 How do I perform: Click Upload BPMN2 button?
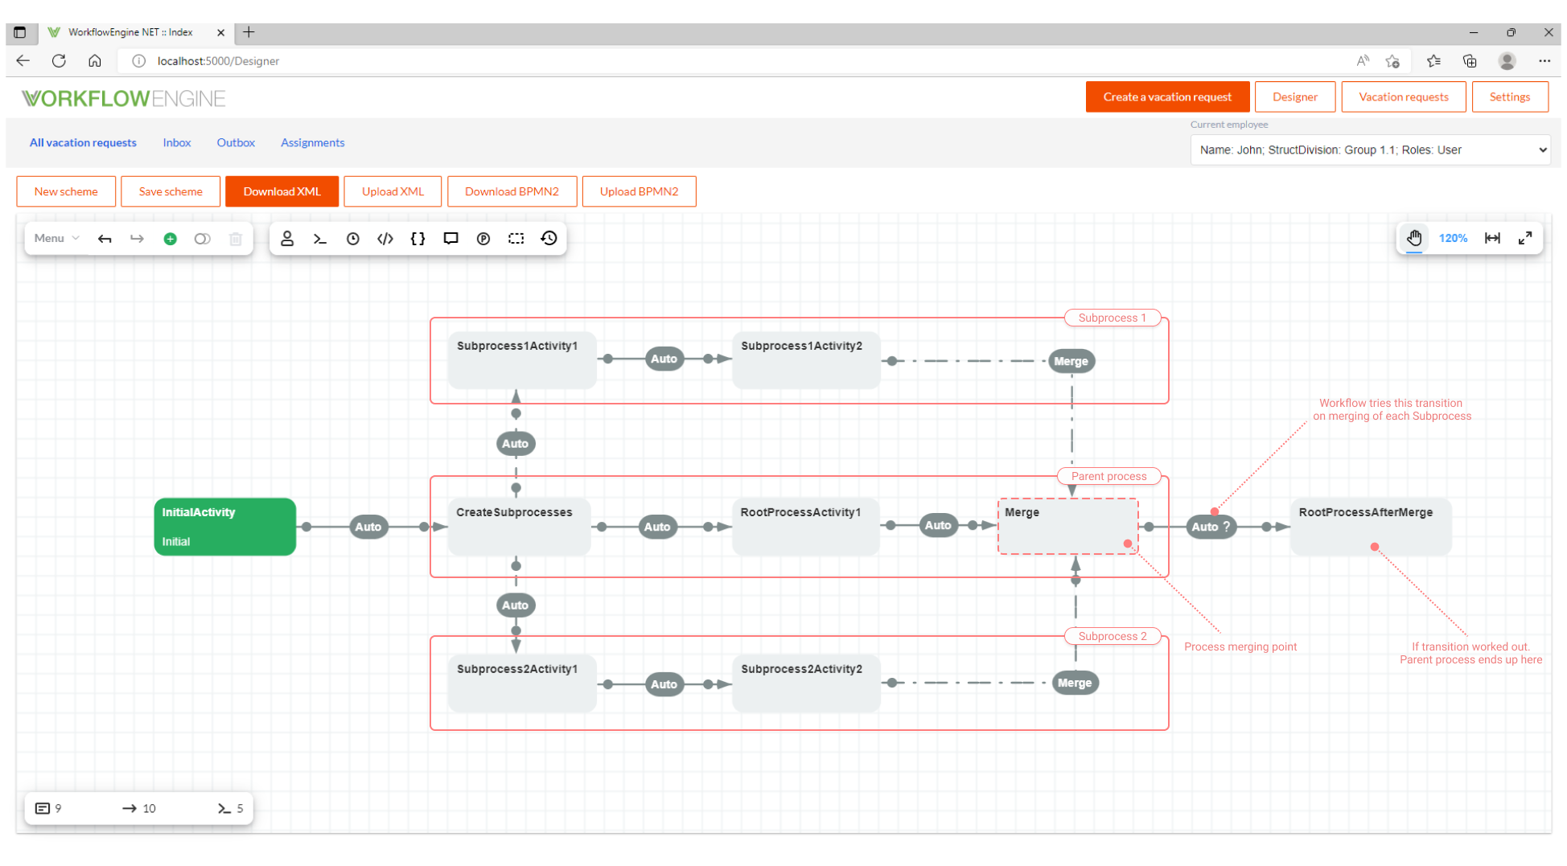tap(639, 192)
